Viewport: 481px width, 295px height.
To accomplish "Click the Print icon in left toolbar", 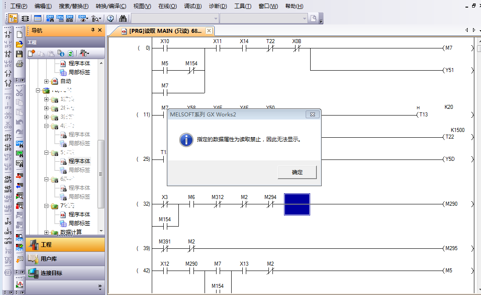I will pyautogui.click(x=19, y=64).
